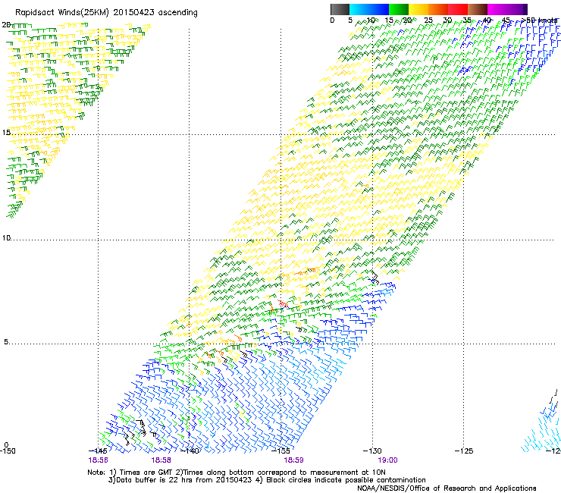Click the 'Data buffer is 22 hrs' note line
561x493 pixels.
click(267, 480)
